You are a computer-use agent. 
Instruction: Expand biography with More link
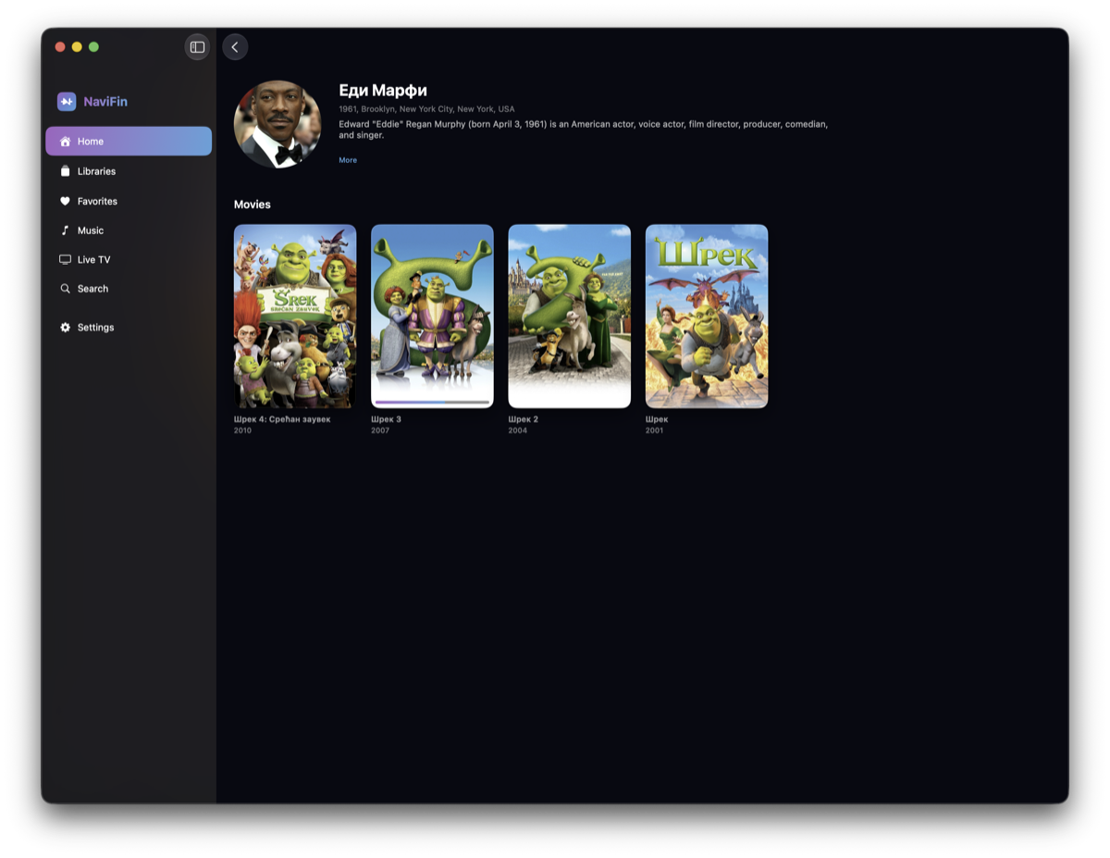[348, 160]
